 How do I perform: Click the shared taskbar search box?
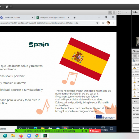8,129
